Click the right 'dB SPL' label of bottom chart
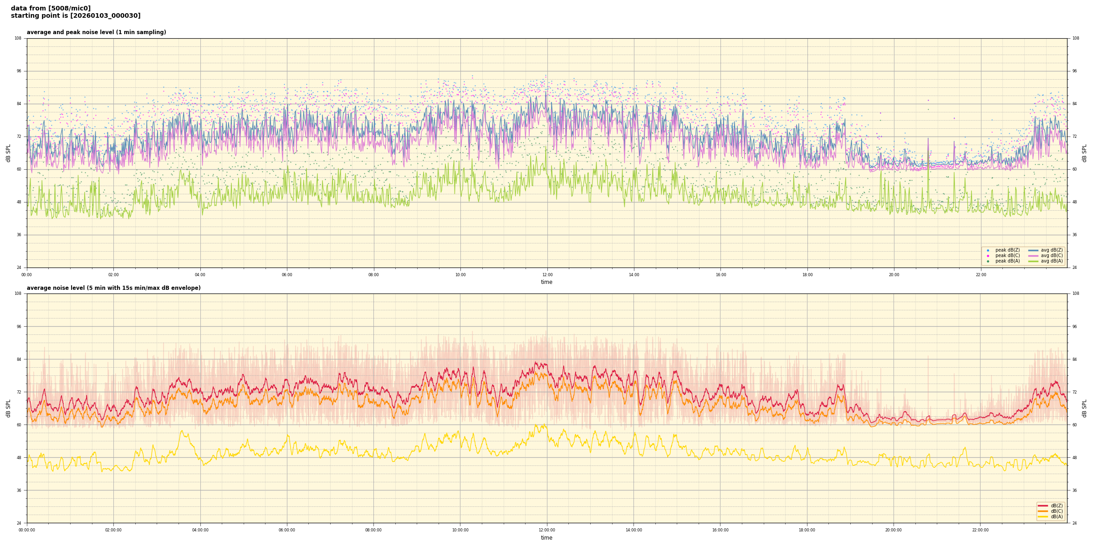1093x546 pixels. 1084,408
